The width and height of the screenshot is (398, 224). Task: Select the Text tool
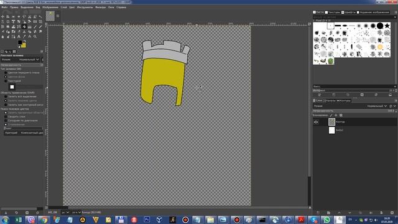click(19, 37)
